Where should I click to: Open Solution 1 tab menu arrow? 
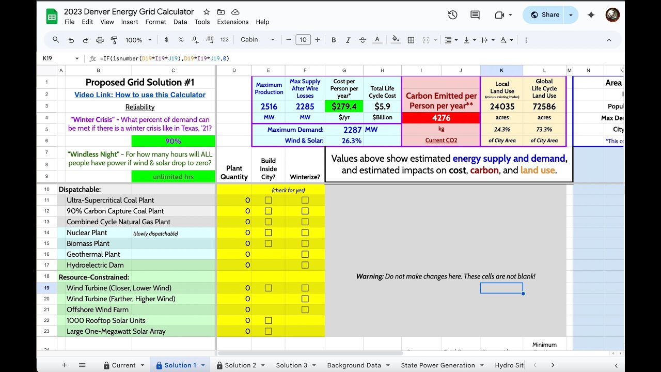pos(203,365)
